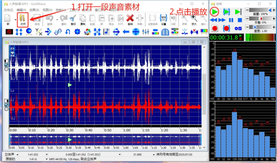The image size is (277, 163).
Task: Open the 31.890 playback position arrow
Action: tap(153, 154)
